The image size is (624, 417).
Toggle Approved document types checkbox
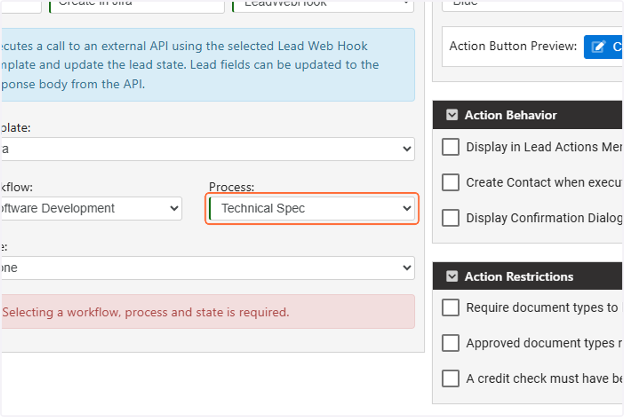[450, 343]
